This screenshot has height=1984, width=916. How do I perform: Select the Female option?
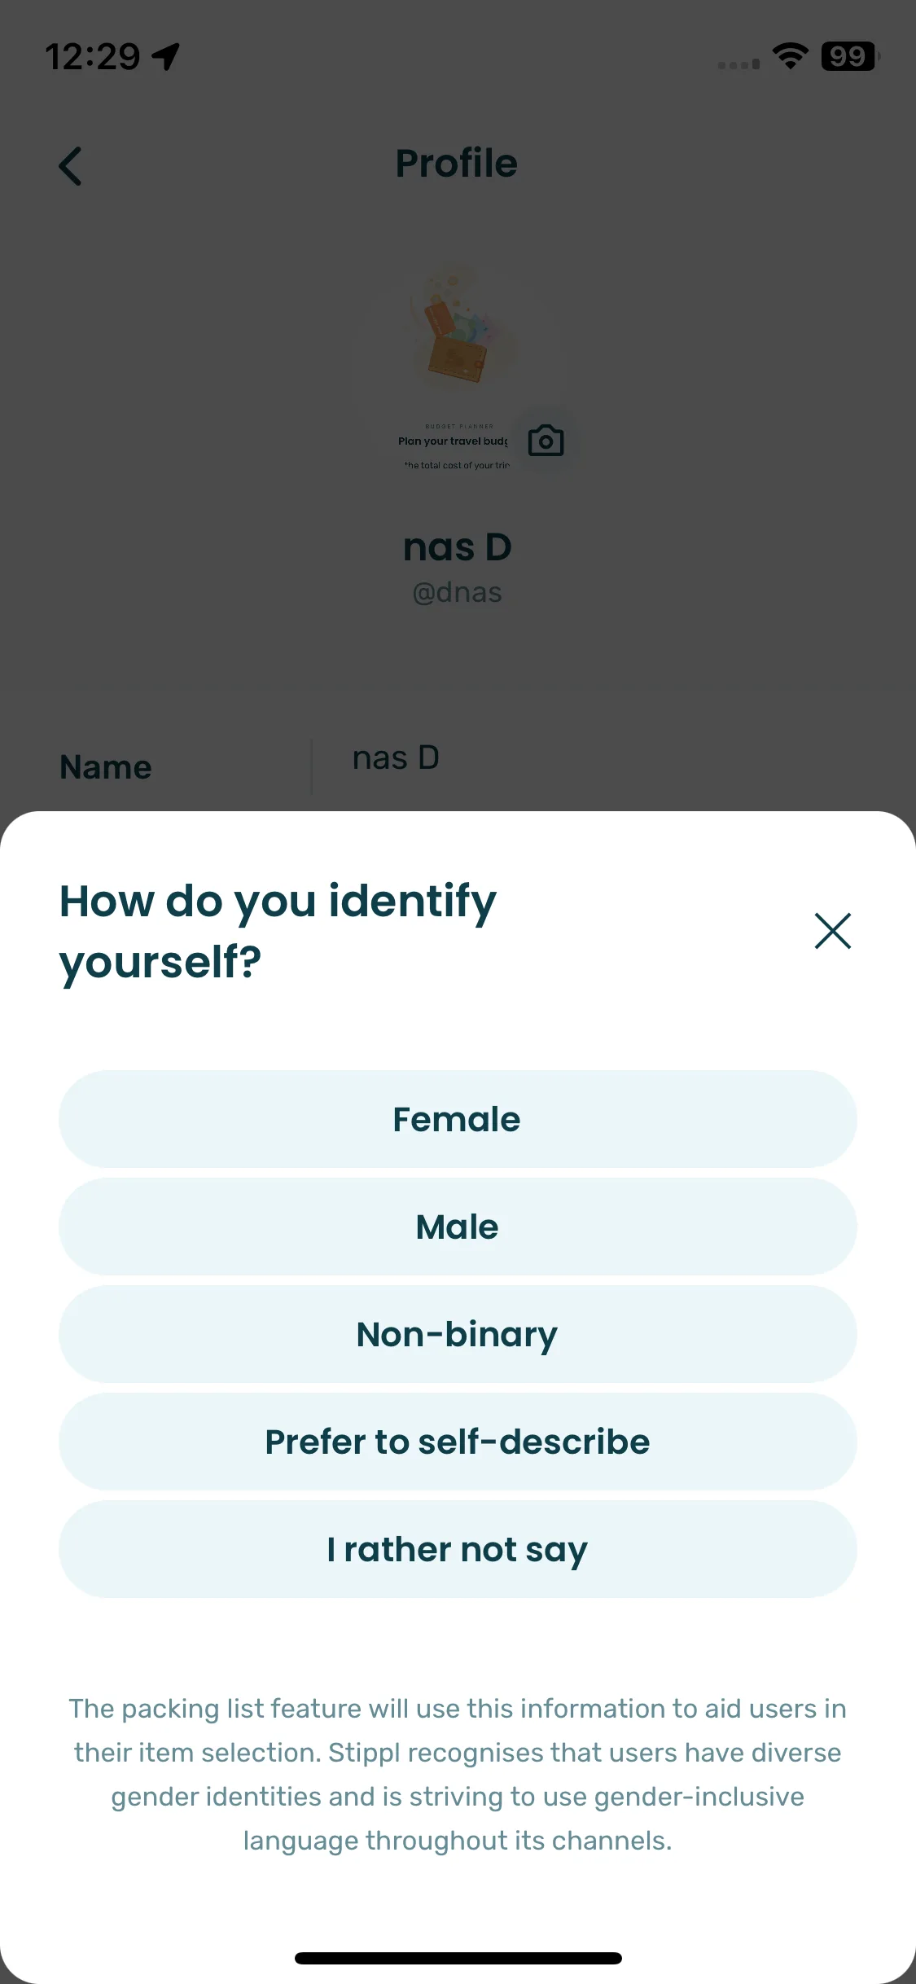pyautogui.click(x=458, y=1119)
